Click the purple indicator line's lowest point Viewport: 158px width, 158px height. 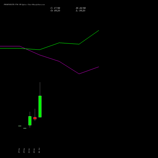click(x=79, y=74)
